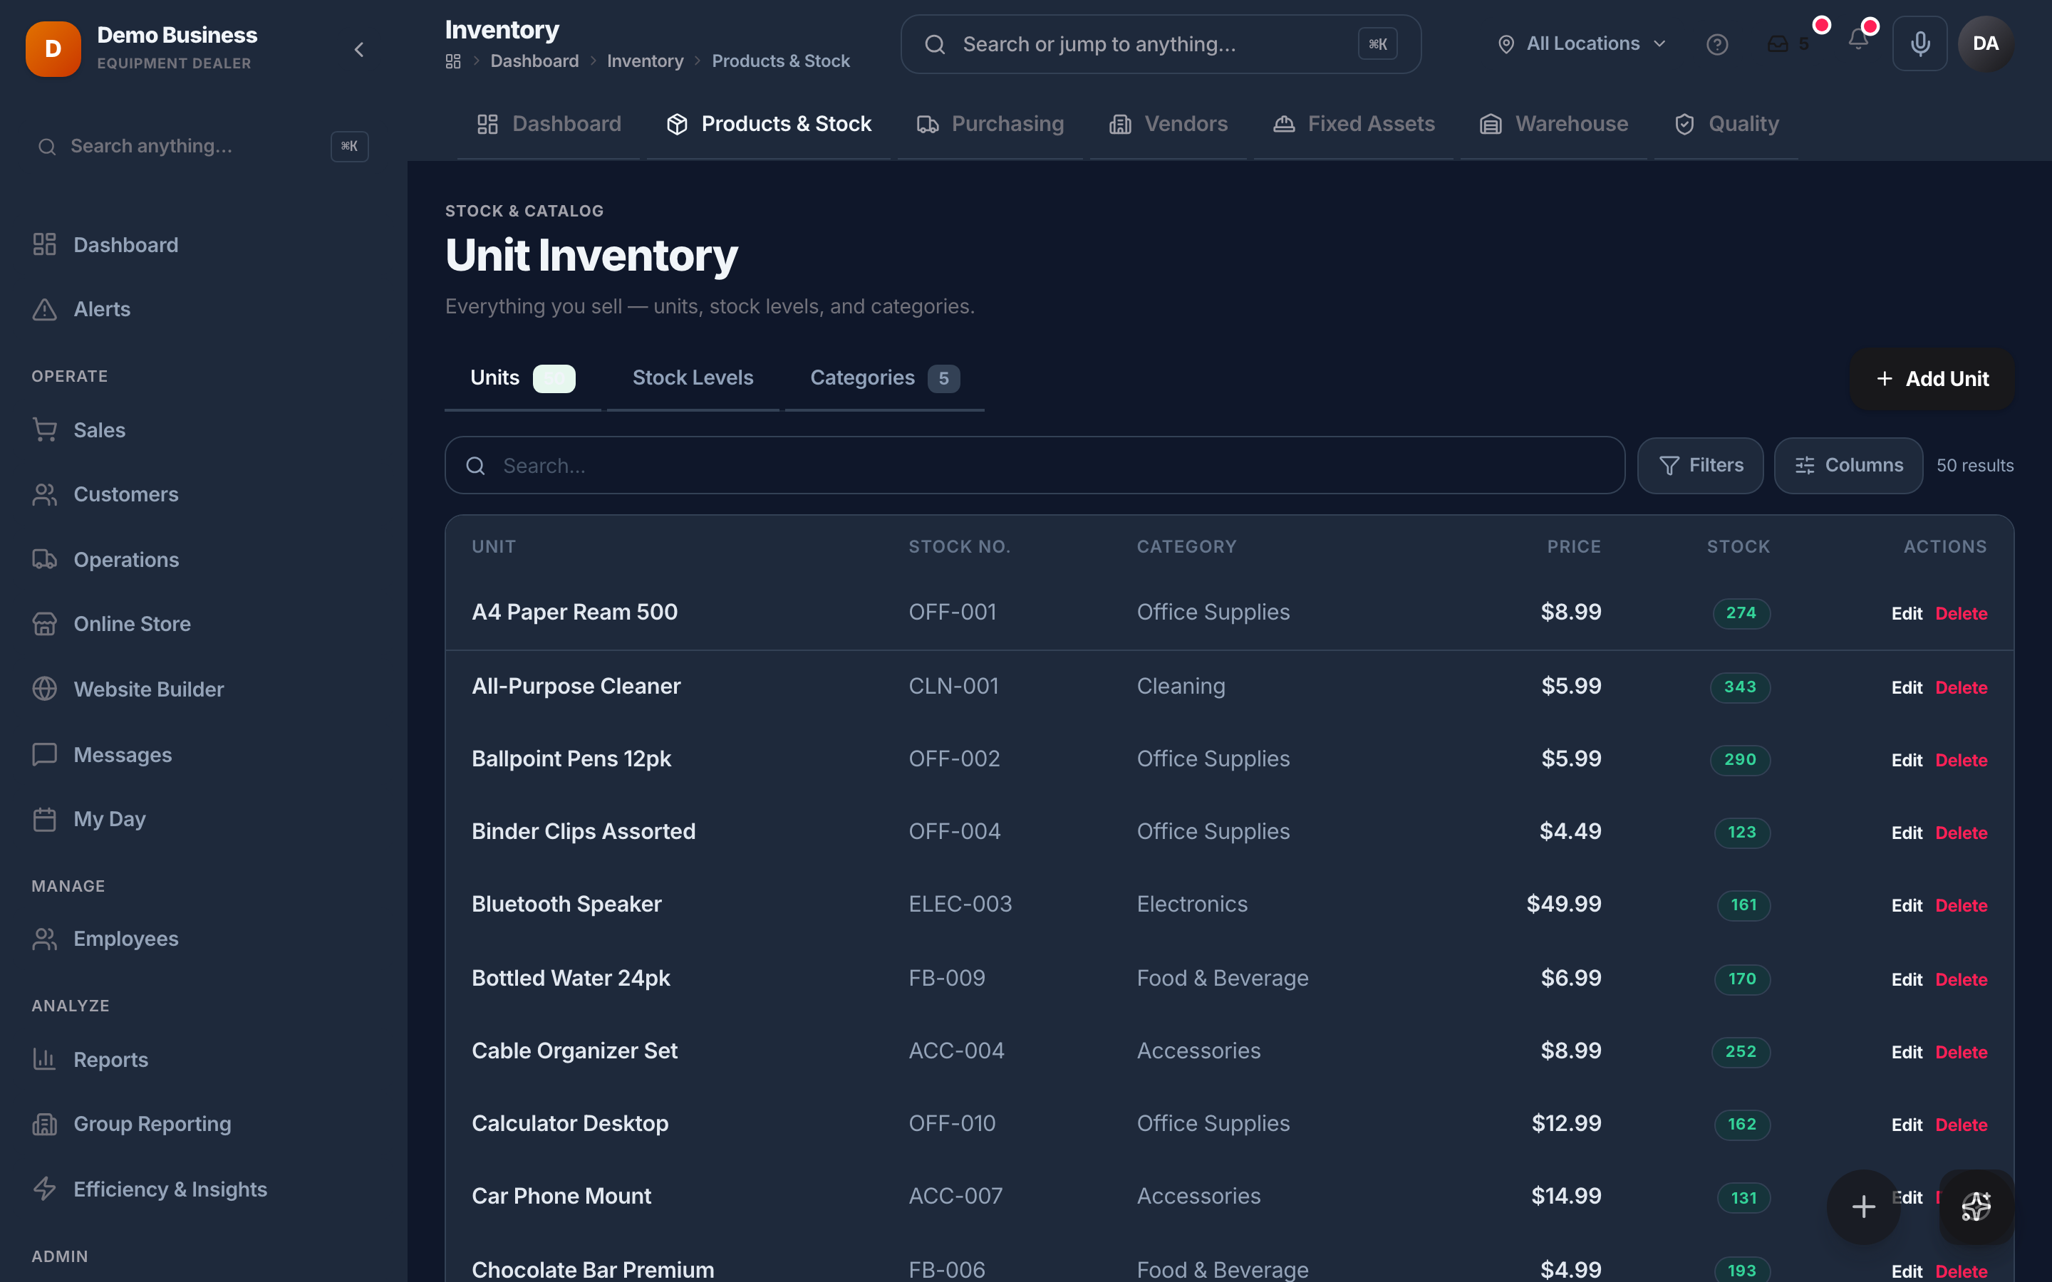Select the Stock Levels sub-tab
The image size is (2052, 1282).
693,378
